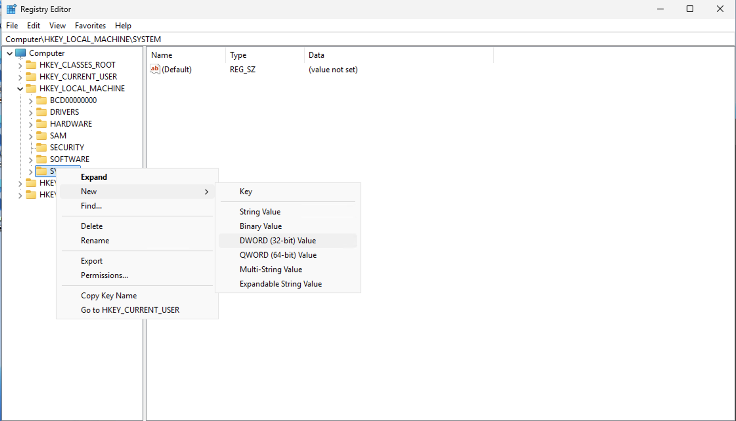Click the Data column header
Image resolution: width=736 pixels, height=421 pixels.
[316, 55]
